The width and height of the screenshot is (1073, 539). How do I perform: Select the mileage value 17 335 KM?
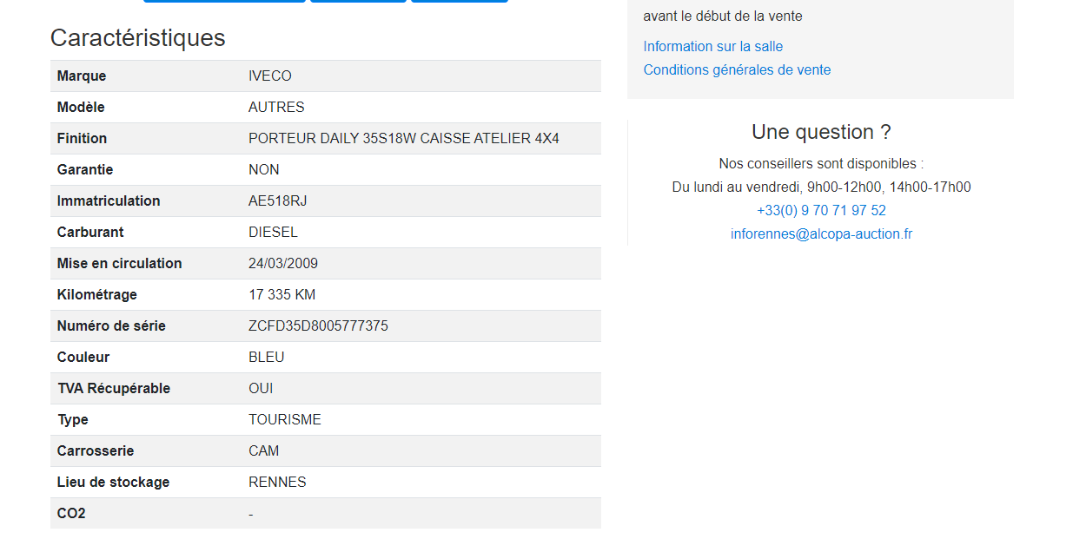point(281,295)
